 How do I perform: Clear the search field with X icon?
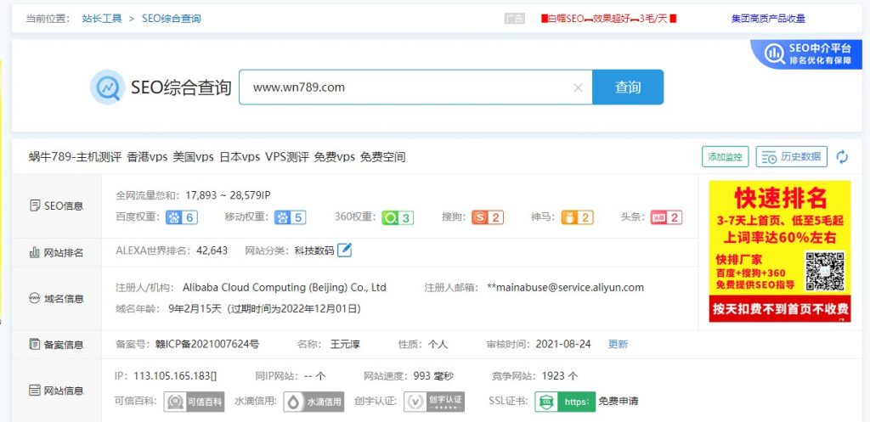[x=578, y=87]
